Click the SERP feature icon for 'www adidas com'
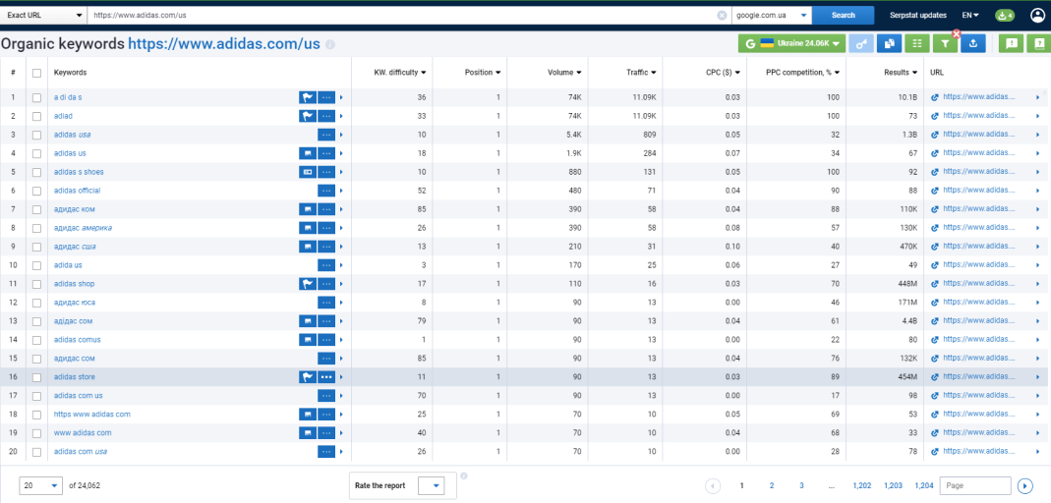 pyautogui.click(x=308, y=432)
